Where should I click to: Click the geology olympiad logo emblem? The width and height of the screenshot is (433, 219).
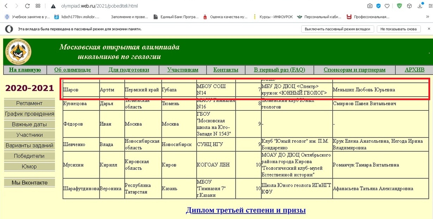point(18,52)
